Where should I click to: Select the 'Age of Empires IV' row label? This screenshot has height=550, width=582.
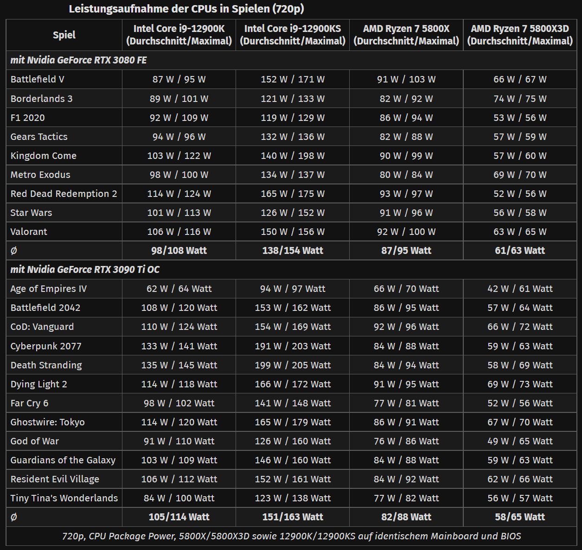pos(49,289)
